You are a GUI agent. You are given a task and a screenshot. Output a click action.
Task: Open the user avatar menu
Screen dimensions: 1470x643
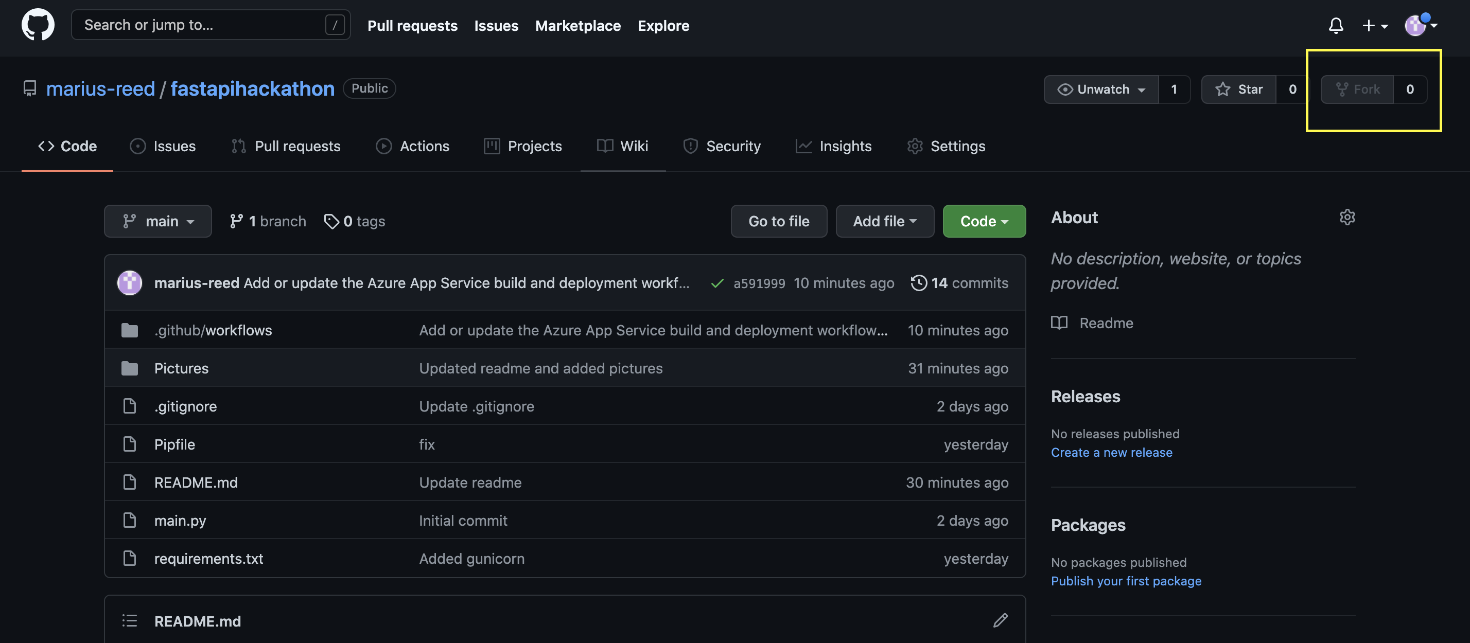(1421, 25)
